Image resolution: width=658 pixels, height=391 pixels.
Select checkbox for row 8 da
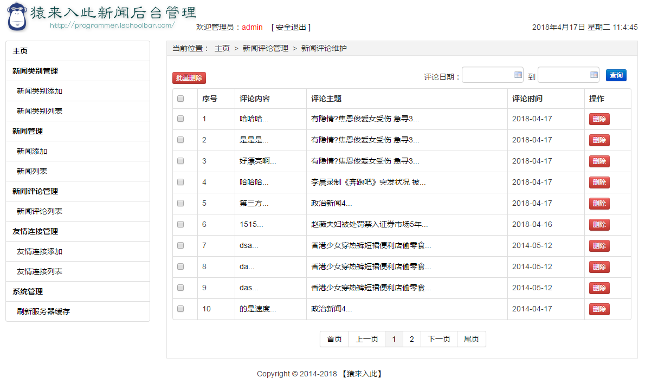coord(180,266)
